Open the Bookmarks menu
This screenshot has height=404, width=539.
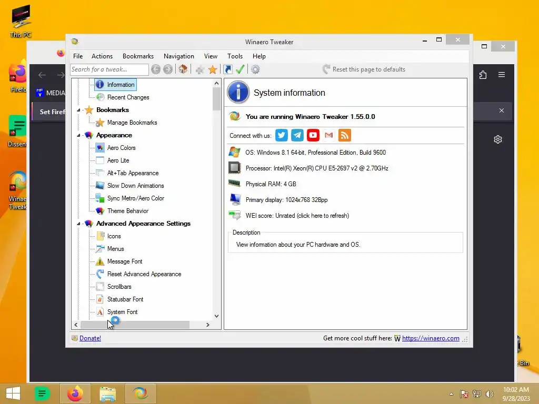coord(138,56)
